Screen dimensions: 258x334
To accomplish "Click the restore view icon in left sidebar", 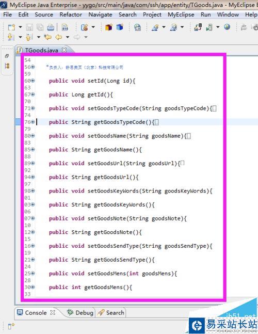I will tap(7, 56).
